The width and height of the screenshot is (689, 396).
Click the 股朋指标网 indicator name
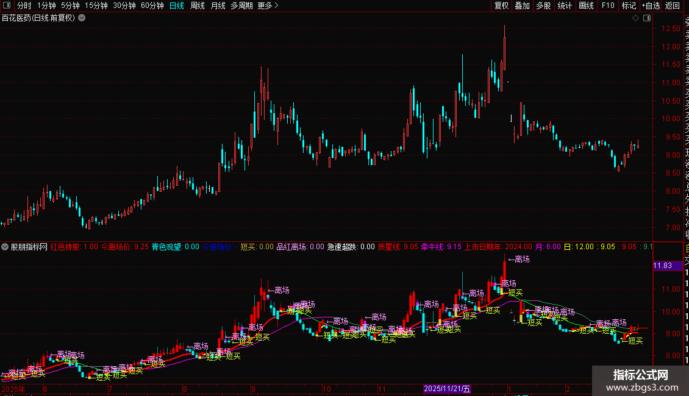click(29, 247)
